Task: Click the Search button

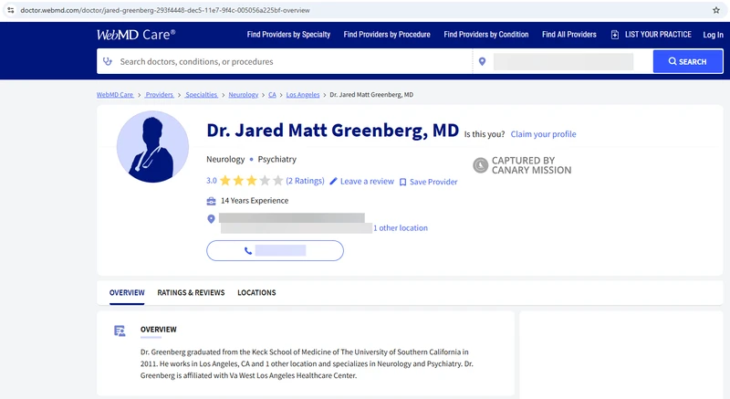Action: (x=688, y=61)
